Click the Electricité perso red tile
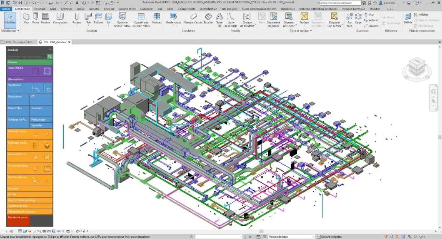Viewport: 442px width, 239px height. point(18,220)
